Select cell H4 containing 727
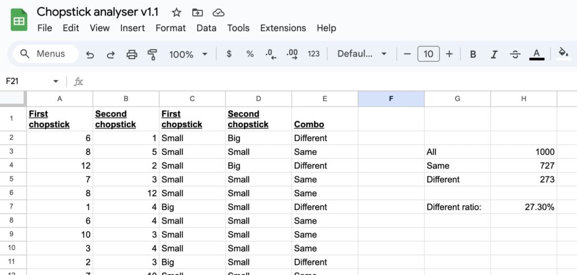The width and height of the screenshot is (577, 275). (x=523, y=165)
